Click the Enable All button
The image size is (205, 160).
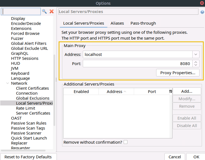[187, 118]
